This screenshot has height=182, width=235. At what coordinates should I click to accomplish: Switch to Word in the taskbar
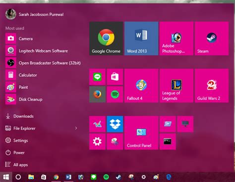(68, 177)
